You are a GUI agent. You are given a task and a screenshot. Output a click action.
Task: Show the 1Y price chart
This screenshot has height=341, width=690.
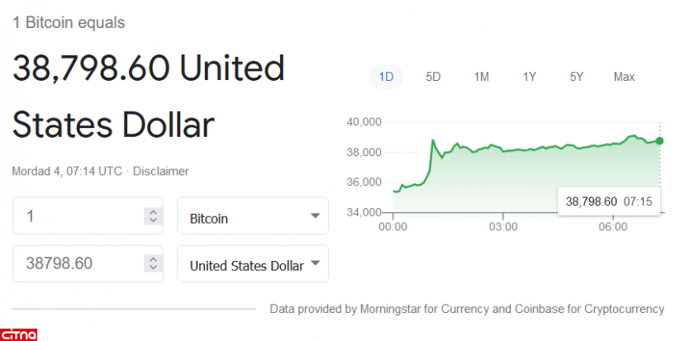click(529, 77)
